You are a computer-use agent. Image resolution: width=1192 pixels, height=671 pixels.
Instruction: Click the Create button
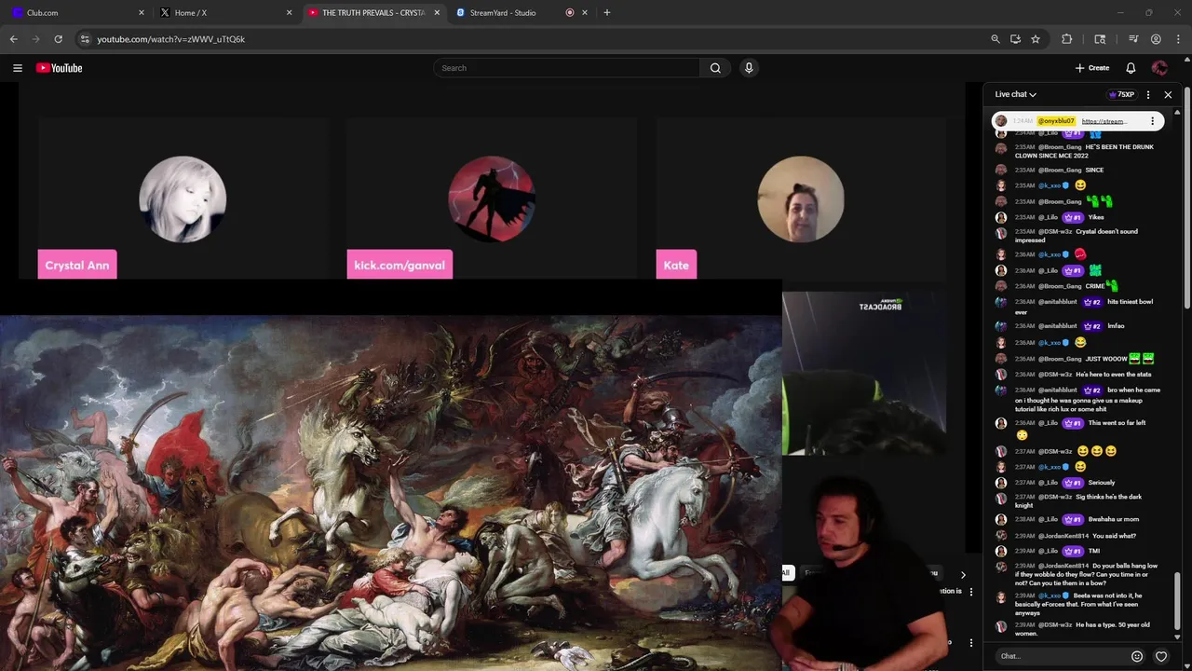pyautogui.click(x=1092, y=68)
